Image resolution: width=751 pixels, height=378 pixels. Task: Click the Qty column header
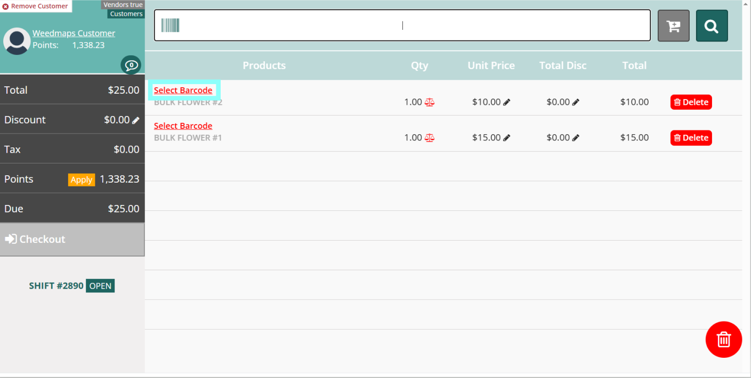click(x=419, y=65)
